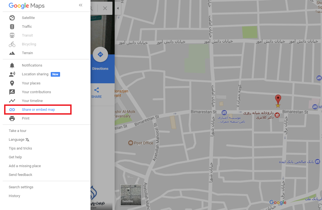
Task: Click the Terrain mountain icon
Action: (x=12, y=53)
